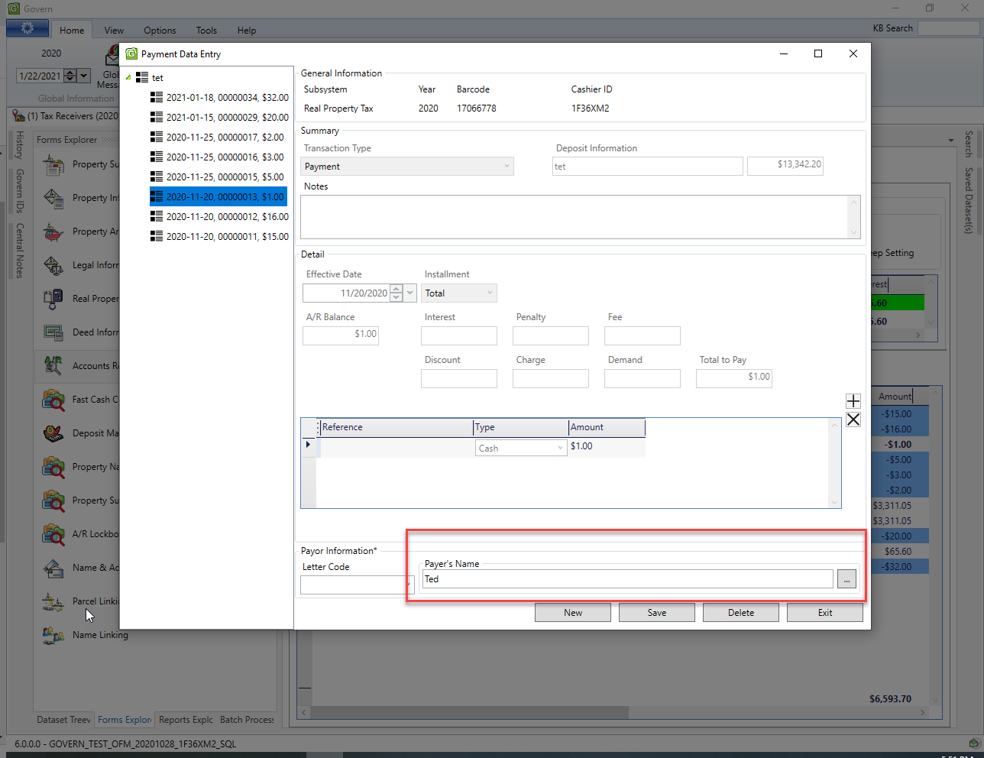Click the Legal Information form icon
The image size is (984, 758).
[53, 265]
